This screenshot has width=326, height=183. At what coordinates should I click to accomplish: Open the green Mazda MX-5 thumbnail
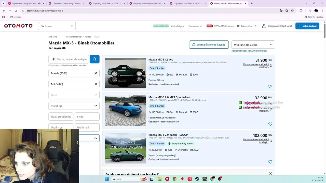tap(125, 73)
